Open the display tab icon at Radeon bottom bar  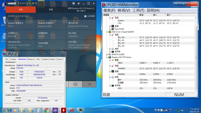tap(75, 84)
